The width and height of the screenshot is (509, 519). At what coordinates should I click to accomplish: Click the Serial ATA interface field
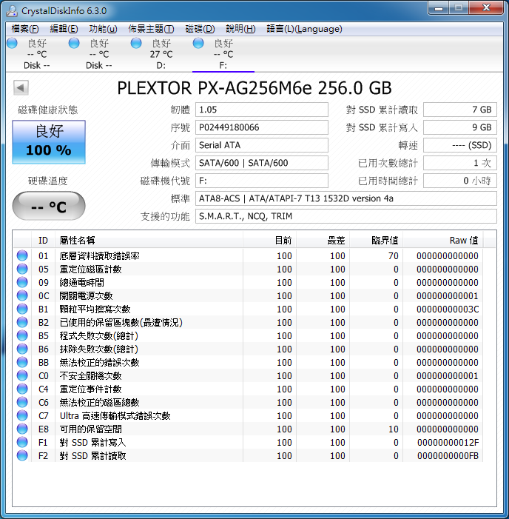[262, 145]
